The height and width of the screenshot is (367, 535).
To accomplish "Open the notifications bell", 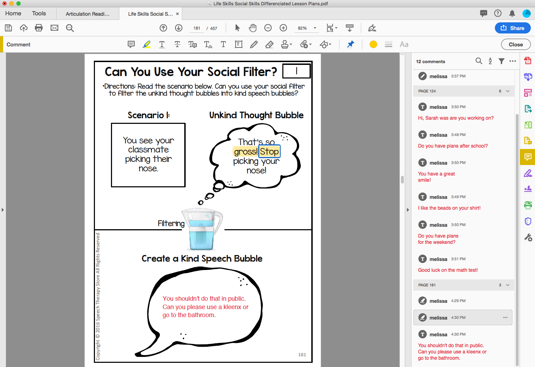I will pyautogui.click(x=512, y=13).
